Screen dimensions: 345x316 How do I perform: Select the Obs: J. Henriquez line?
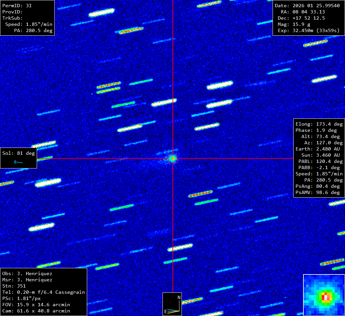pos(27,273)
